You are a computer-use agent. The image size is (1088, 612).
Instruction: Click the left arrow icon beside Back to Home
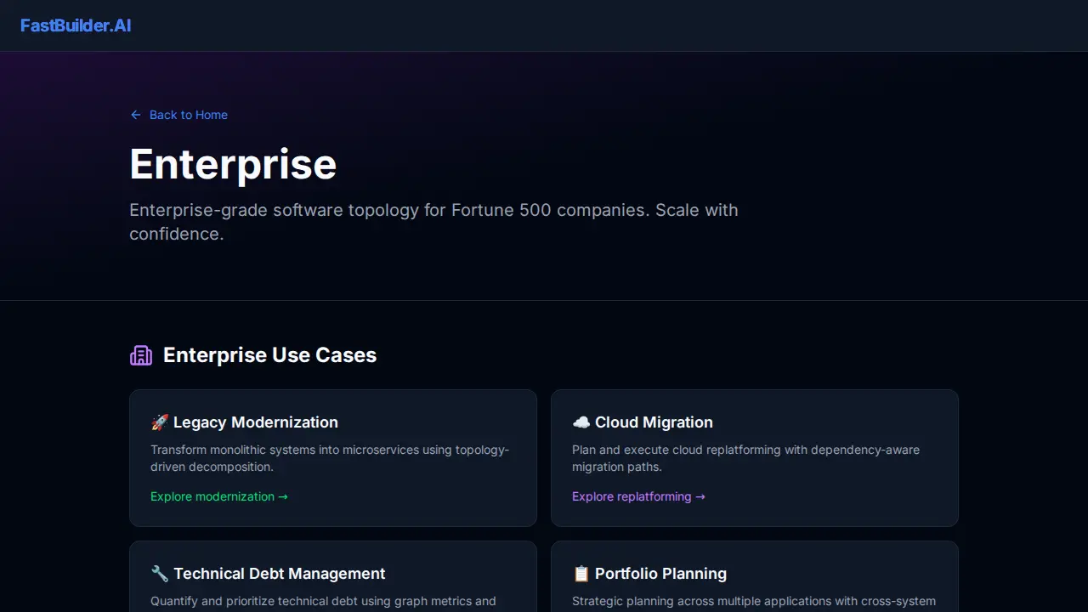pyautogui.click(x=136, y=115)
